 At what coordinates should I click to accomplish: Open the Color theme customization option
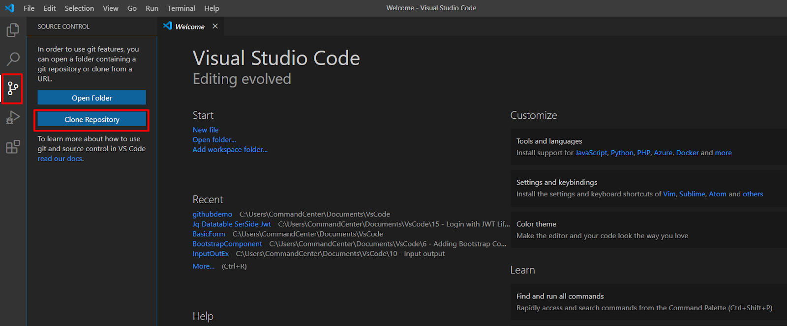(537, 224)
